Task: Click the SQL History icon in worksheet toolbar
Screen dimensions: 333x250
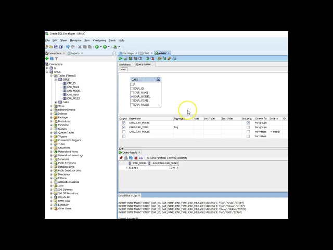Action: pyautogui.click(x=174, y=58)
